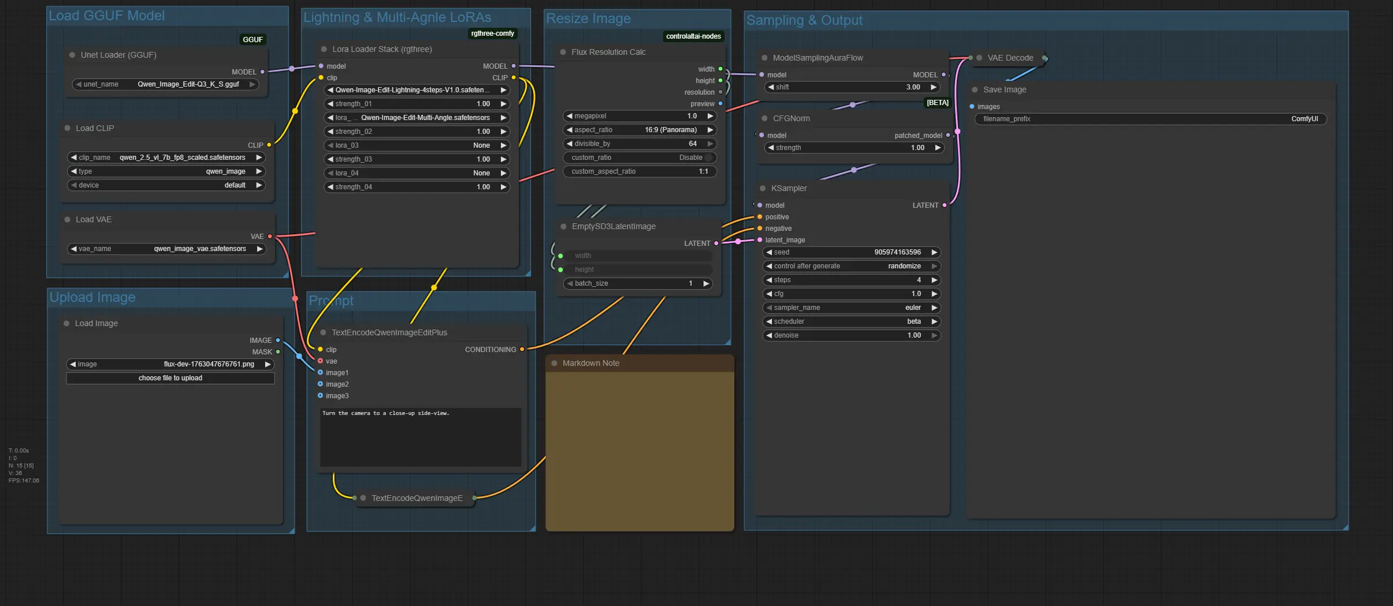Increase shift value with the right arrow
Image resolution: width=1393 pixels, height=606 pixels.
tap(933, 87)
